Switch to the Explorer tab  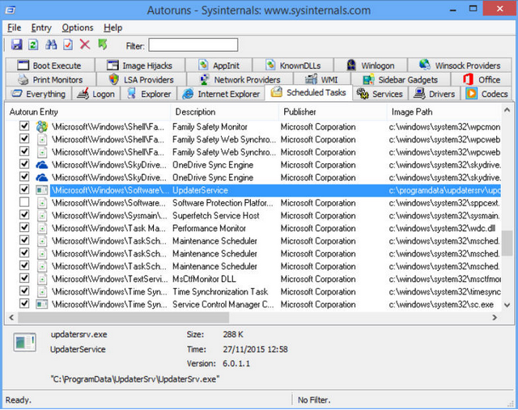tap(149, 94)
